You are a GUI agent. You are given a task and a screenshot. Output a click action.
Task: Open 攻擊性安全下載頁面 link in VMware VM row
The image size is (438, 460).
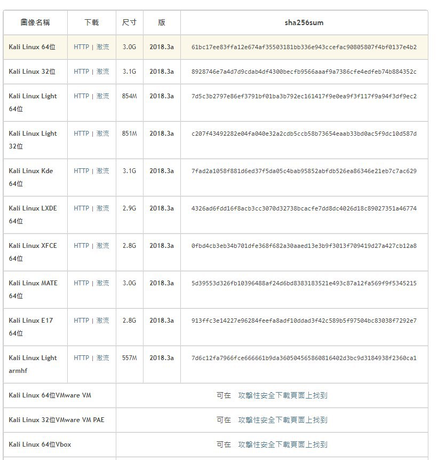pyautogui.click(x=272, y=395)
